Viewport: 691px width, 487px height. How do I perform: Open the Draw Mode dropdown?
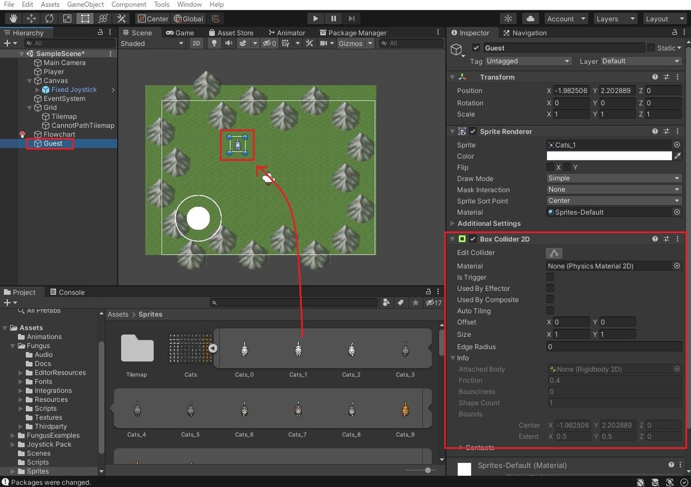coord(614,178)
